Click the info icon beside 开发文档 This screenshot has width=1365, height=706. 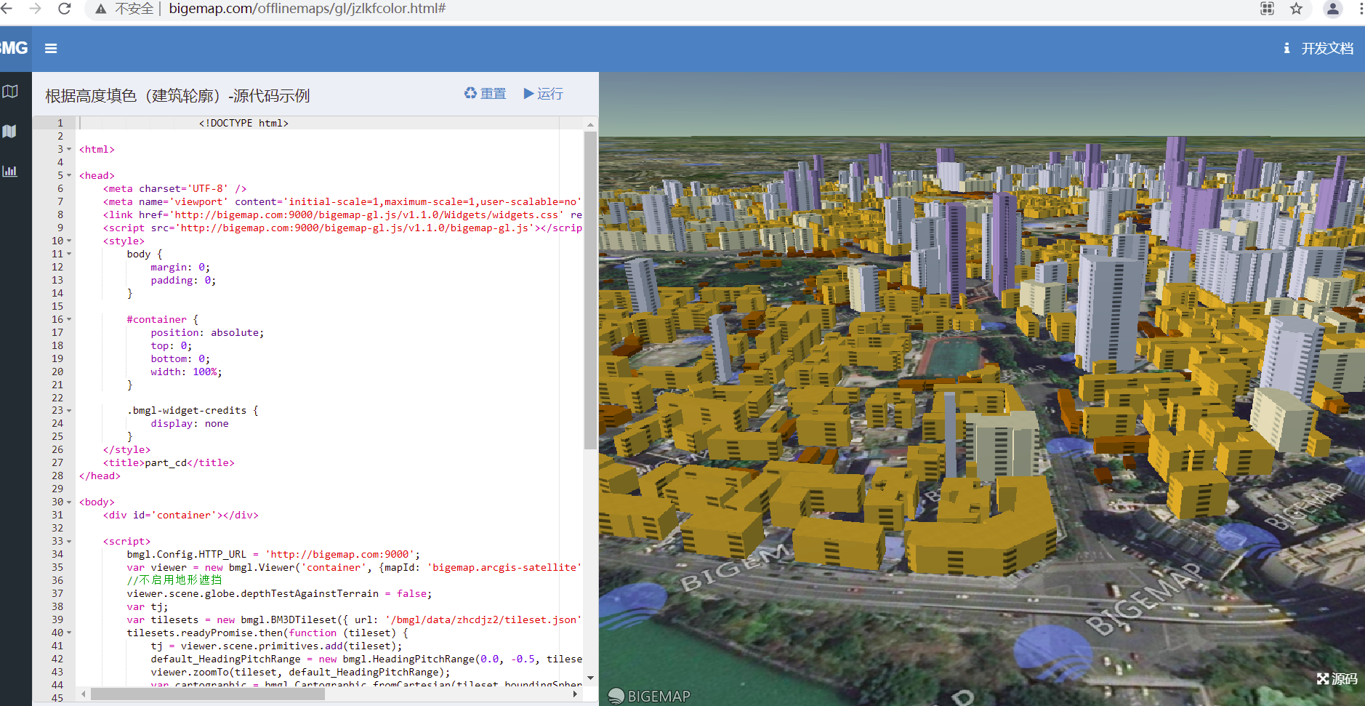[x=1287, y=48]
